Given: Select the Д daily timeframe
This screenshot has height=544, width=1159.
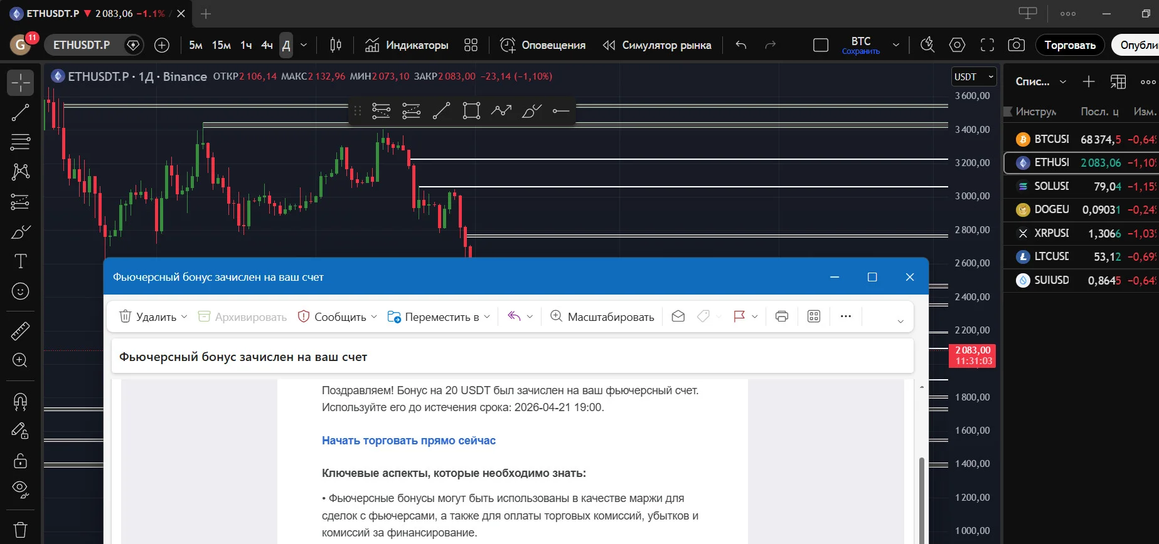Looking at the screenshot, I should [286, 45].
